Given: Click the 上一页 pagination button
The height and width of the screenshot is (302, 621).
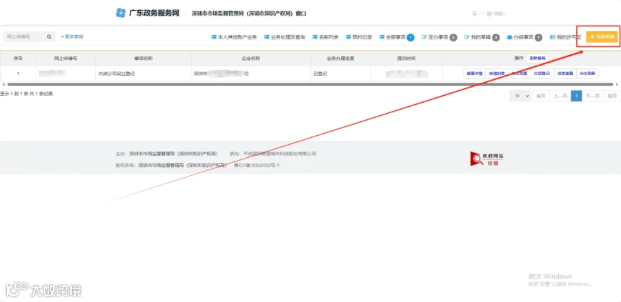Looking at the screenshot, I should pyautogui.click(x=560, y=96).
